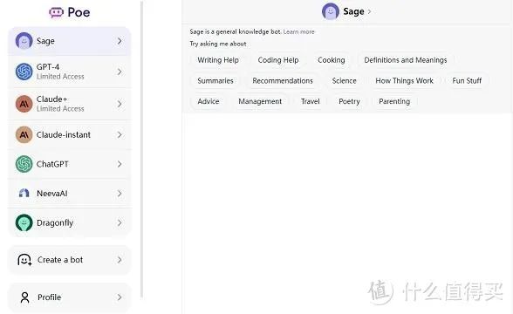513x314 pixels.
Task: Select Claude+ label in the bot list
Action: point(51,99)
